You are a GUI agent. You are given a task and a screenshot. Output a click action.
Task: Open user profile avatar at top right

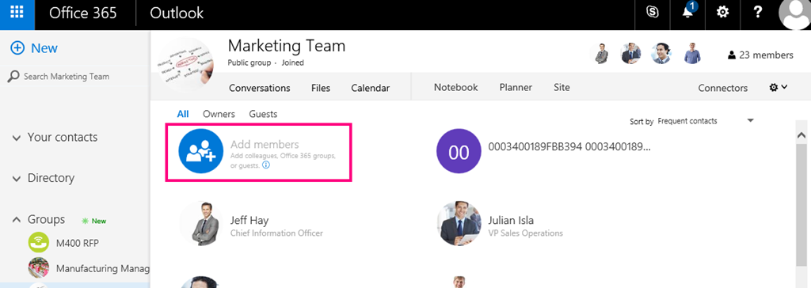coord(795,14)
